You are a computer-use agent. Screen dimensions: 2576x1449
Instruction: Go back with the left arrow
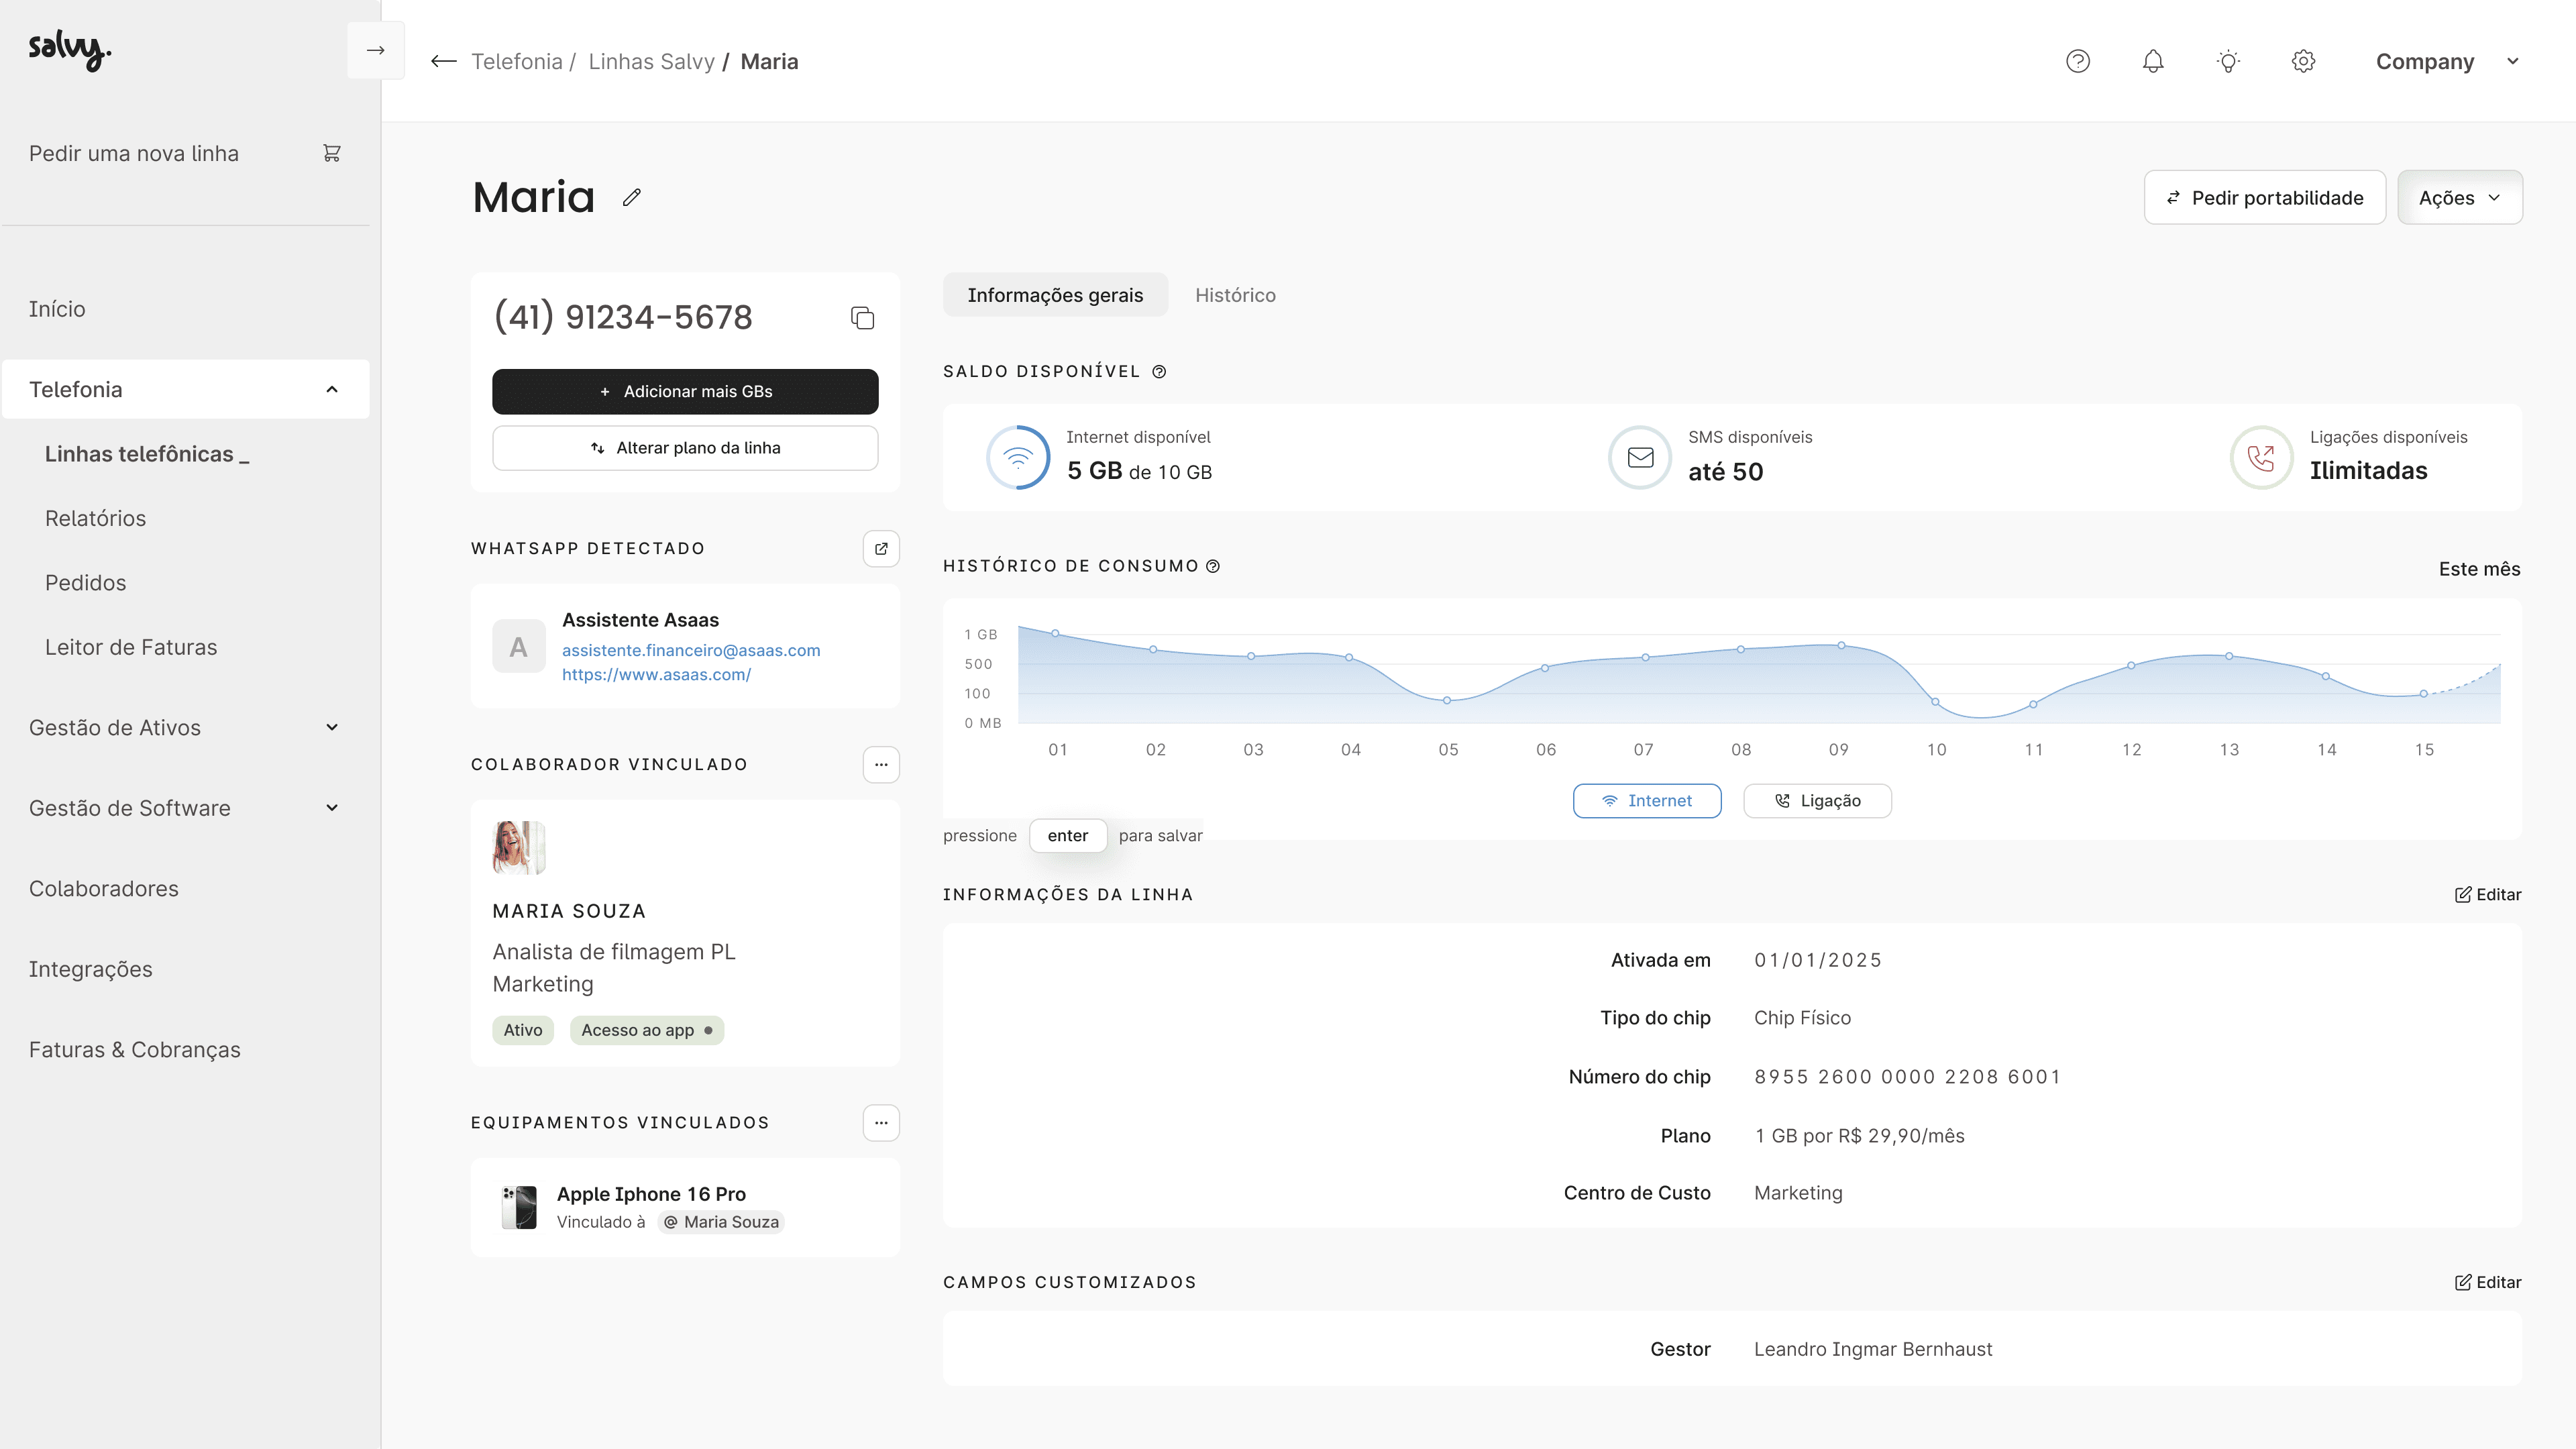(443, 61)
